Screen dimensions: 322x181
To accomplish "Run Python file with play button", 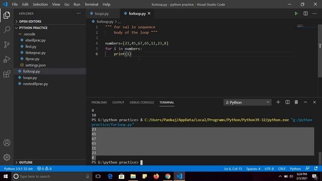I will 296,14.
